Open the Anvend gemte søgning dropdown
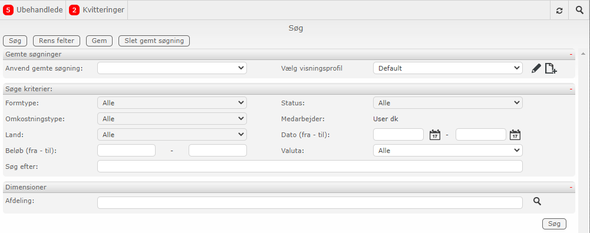 172,68
